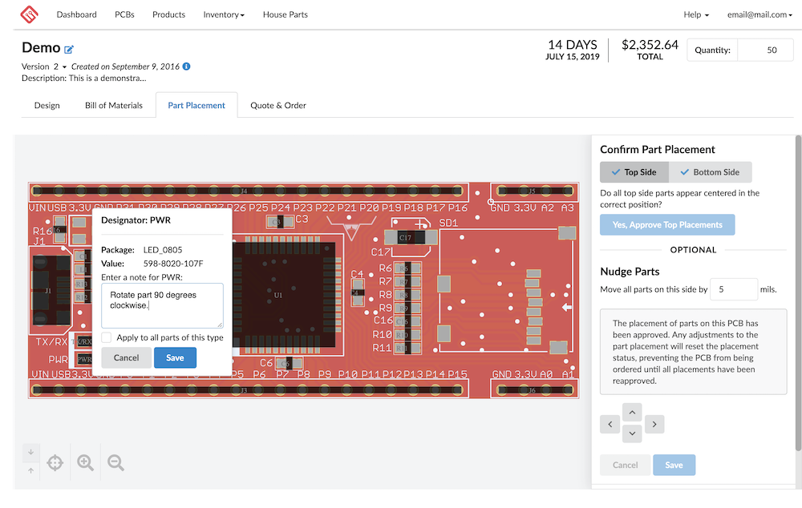Nudge parts right

pos(654,424)
